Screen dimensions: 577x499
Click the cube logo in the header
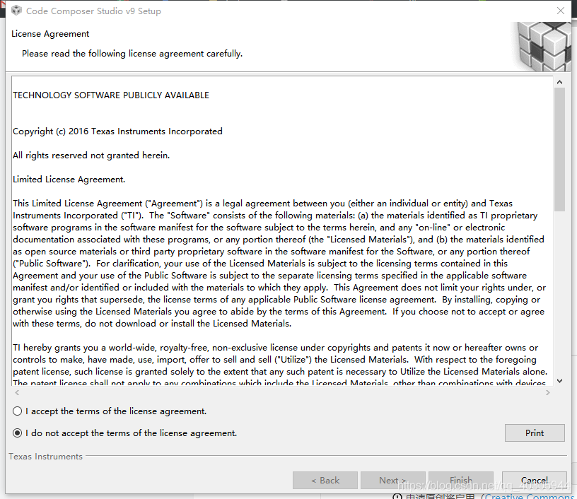543,45
